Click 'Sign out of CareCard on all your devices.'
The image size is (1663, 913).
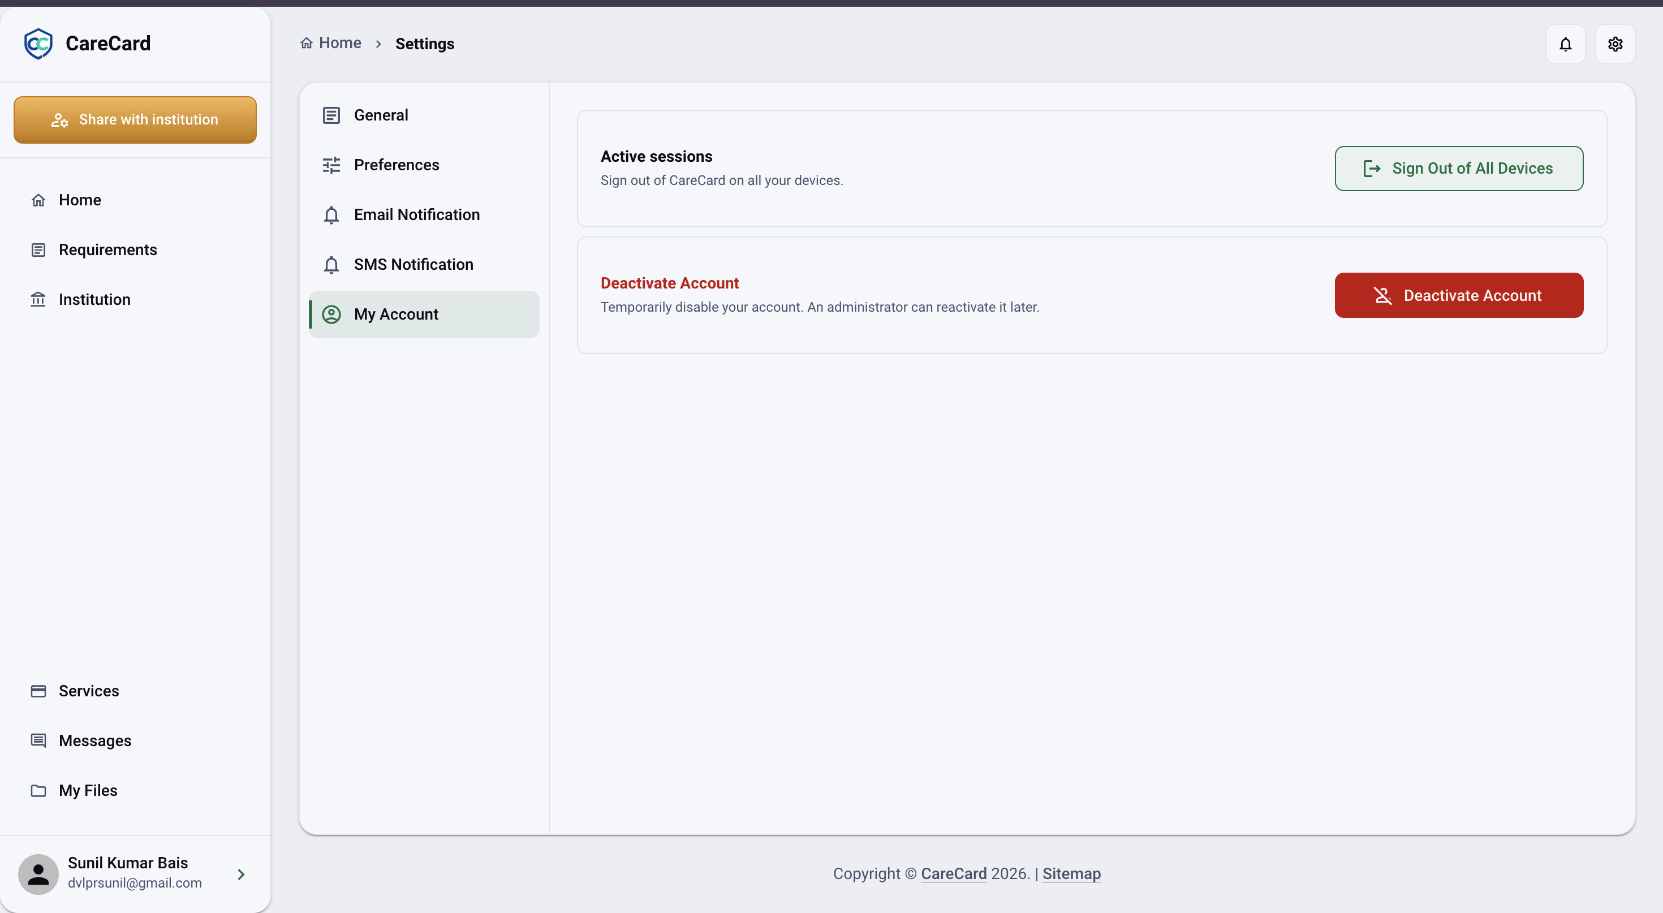click(722, 180)
